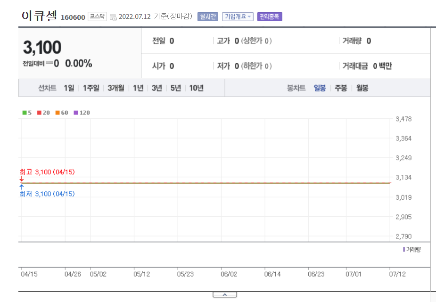Click the 최고 3,100 (04/15) label
This screenshot has width=436, height=302.
pos(47,172)
